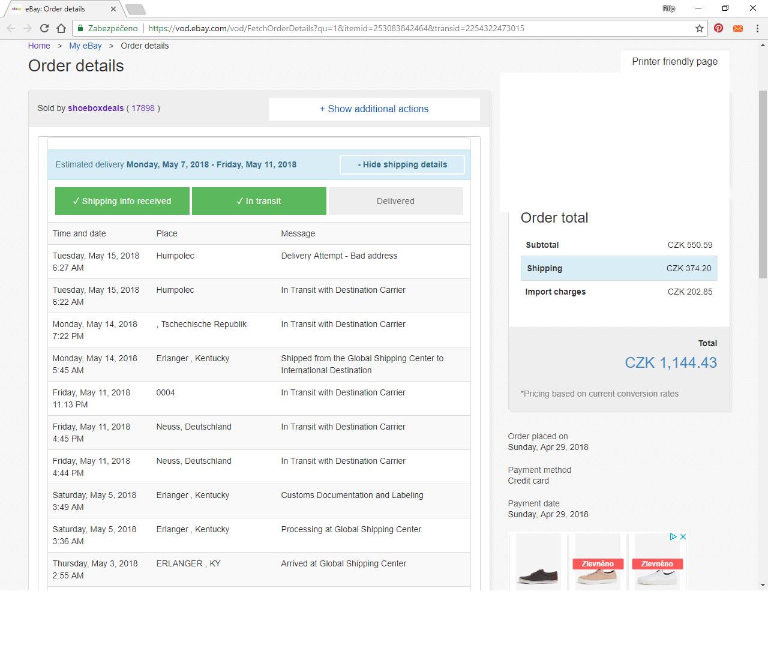Open the mail extension icon
Viewport: 768px width, 648px height.
point(738,28)
